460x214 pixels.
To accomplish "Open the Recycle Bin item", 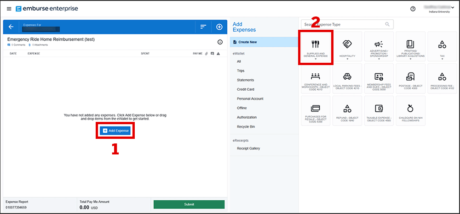I will pyautogui.click(x=246, y=126).
